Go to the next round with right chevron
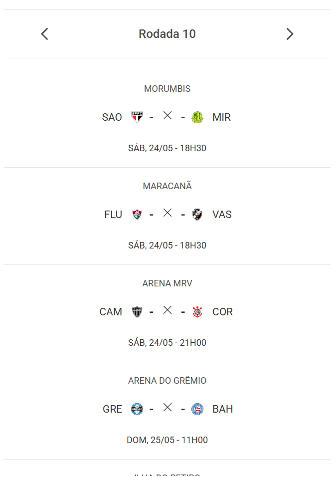The width and height of the screenshot is (335, 477). (x=290, y=34)
